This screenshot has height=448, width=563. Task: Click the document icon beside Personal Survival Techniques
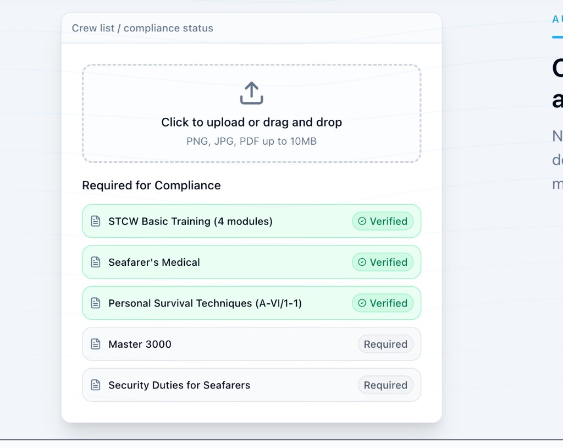97,303
